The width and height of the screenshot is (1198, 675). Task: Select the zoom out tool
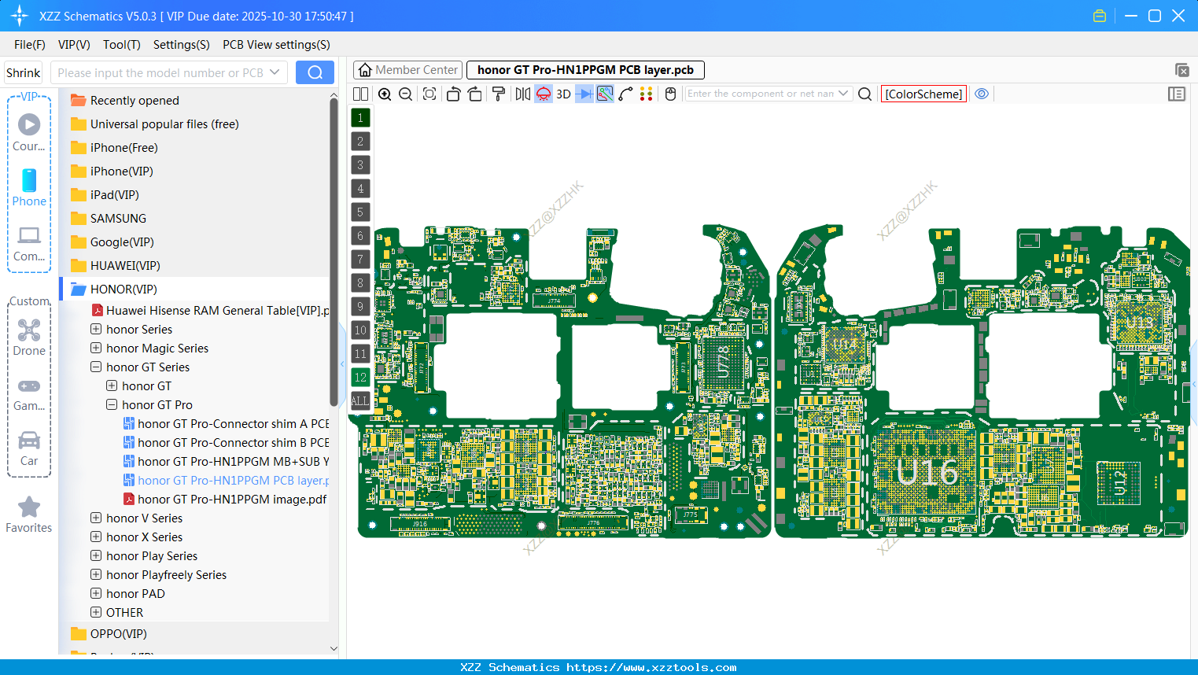point(405,94)
